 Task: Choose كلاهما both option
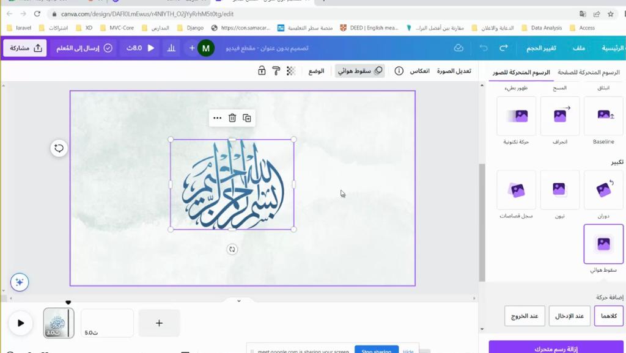pyautogui.click(x=609, y=316)
